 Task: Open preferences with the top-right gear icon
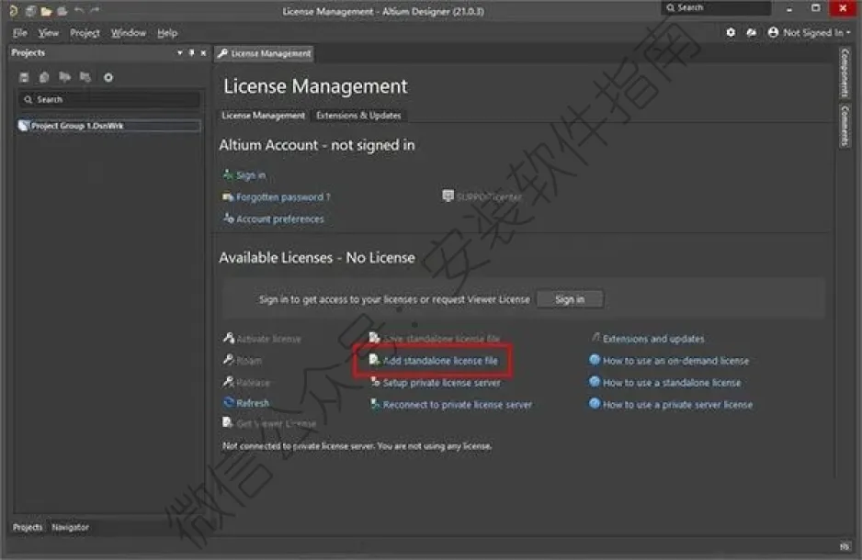pyautogui.click(x=731, y=32)
